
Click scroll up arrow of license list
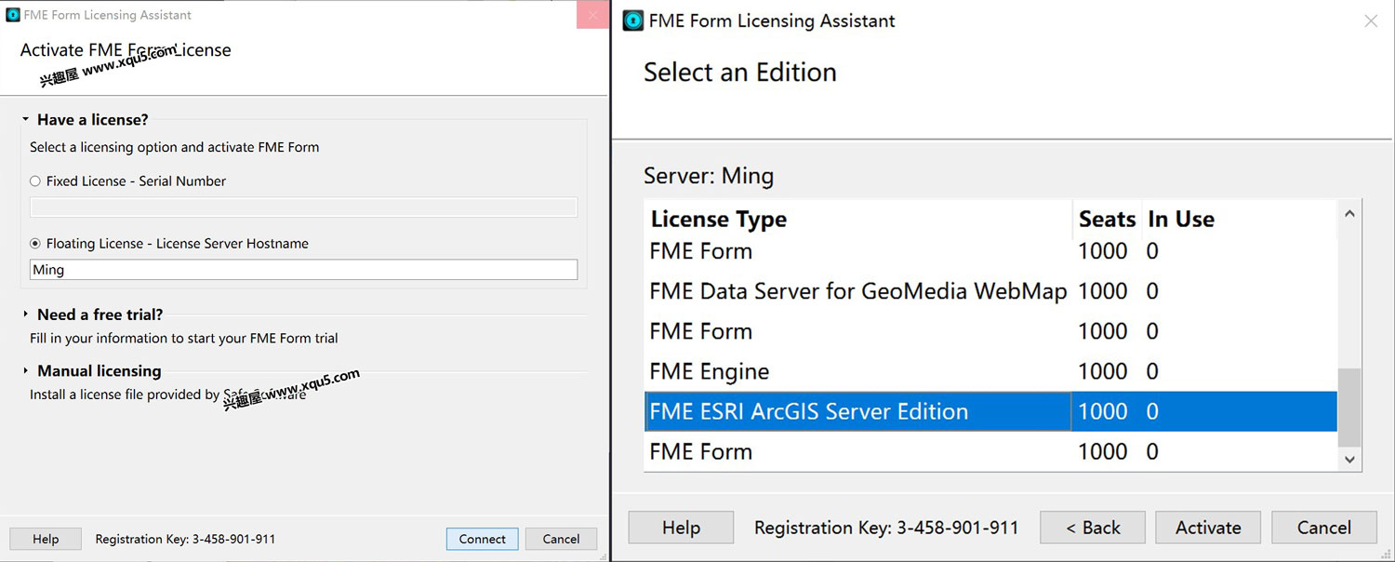coord(1349,214)
